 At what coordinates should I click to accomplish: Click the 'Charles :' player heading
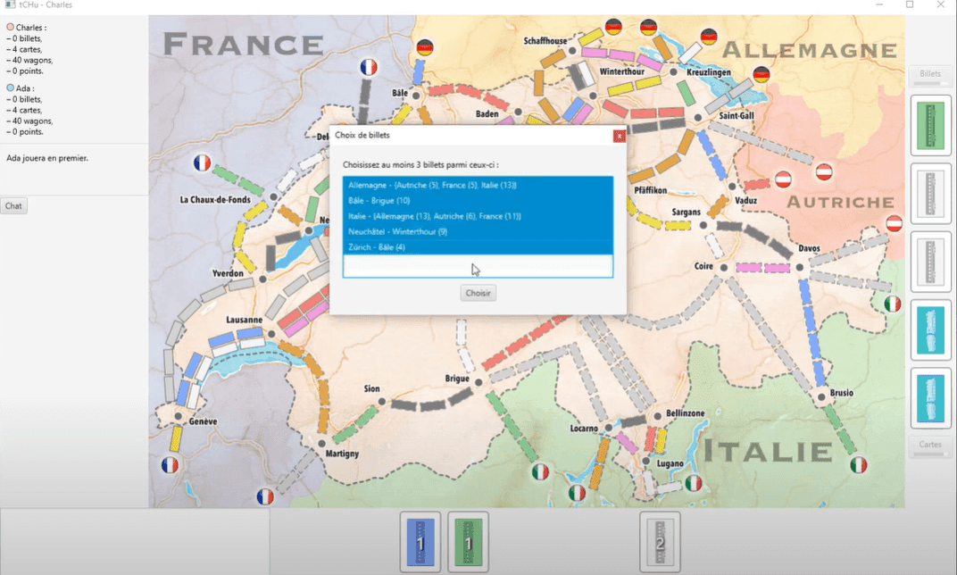(x=31, y=28)
